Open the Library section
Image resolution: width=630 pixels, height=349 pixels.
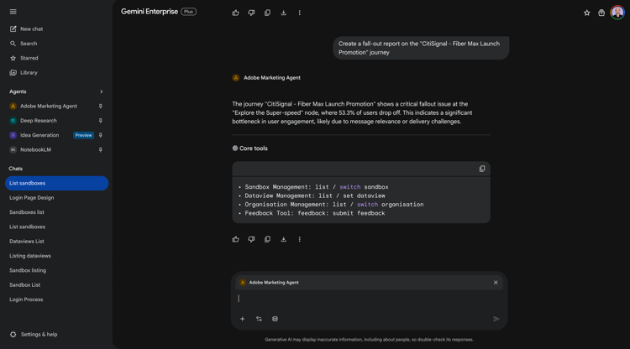[x=24, y=73]
